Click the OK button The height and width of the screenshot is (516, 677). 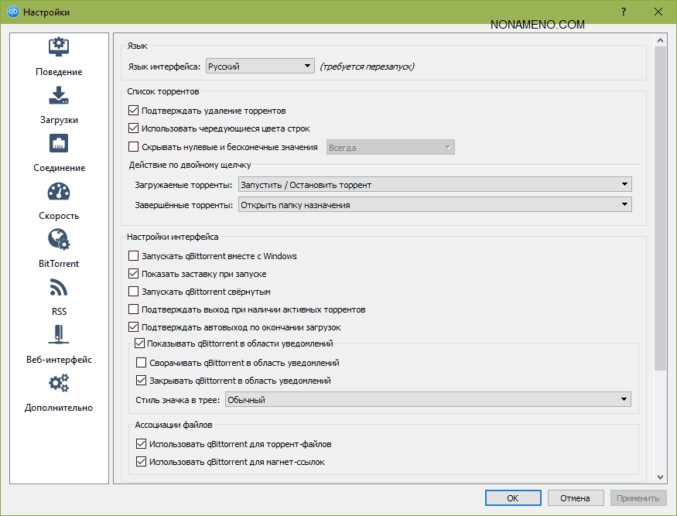[512, 498]
